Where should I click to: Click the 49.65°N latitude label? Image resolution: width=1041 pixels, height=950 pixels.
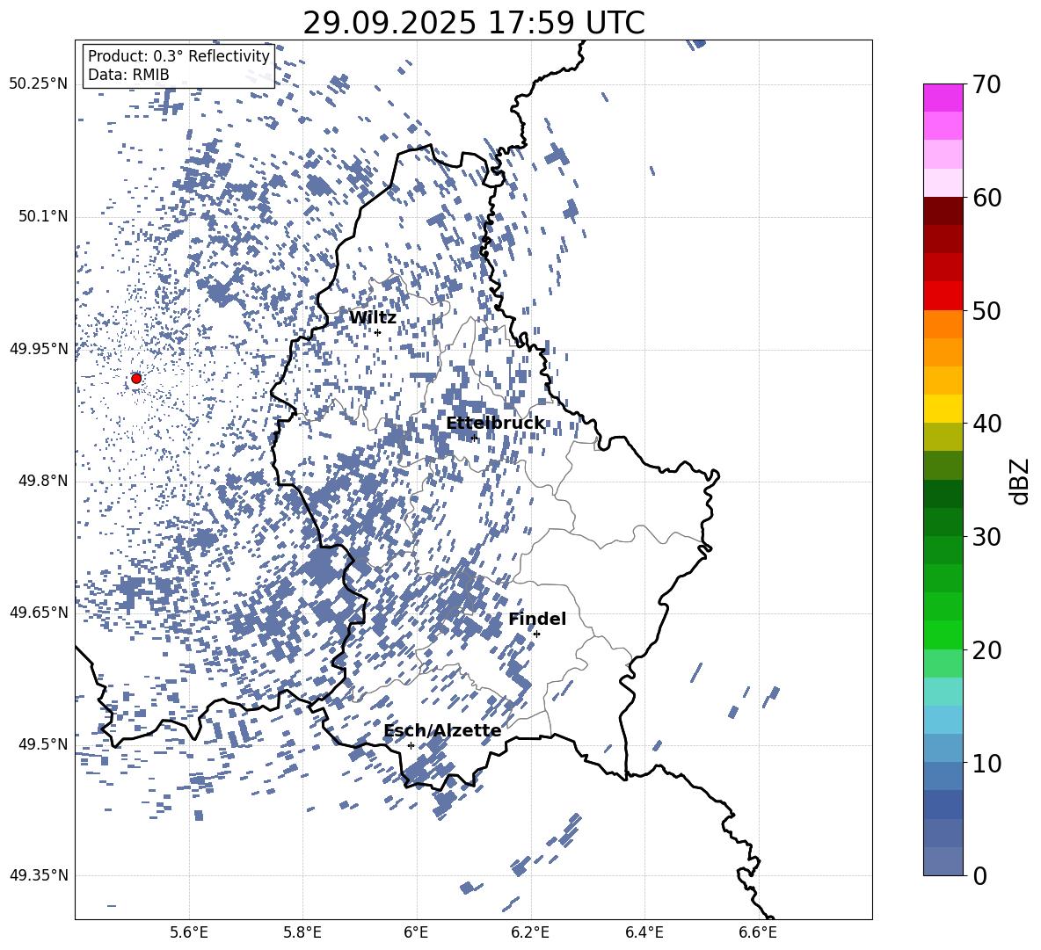[x=39, y=612]
